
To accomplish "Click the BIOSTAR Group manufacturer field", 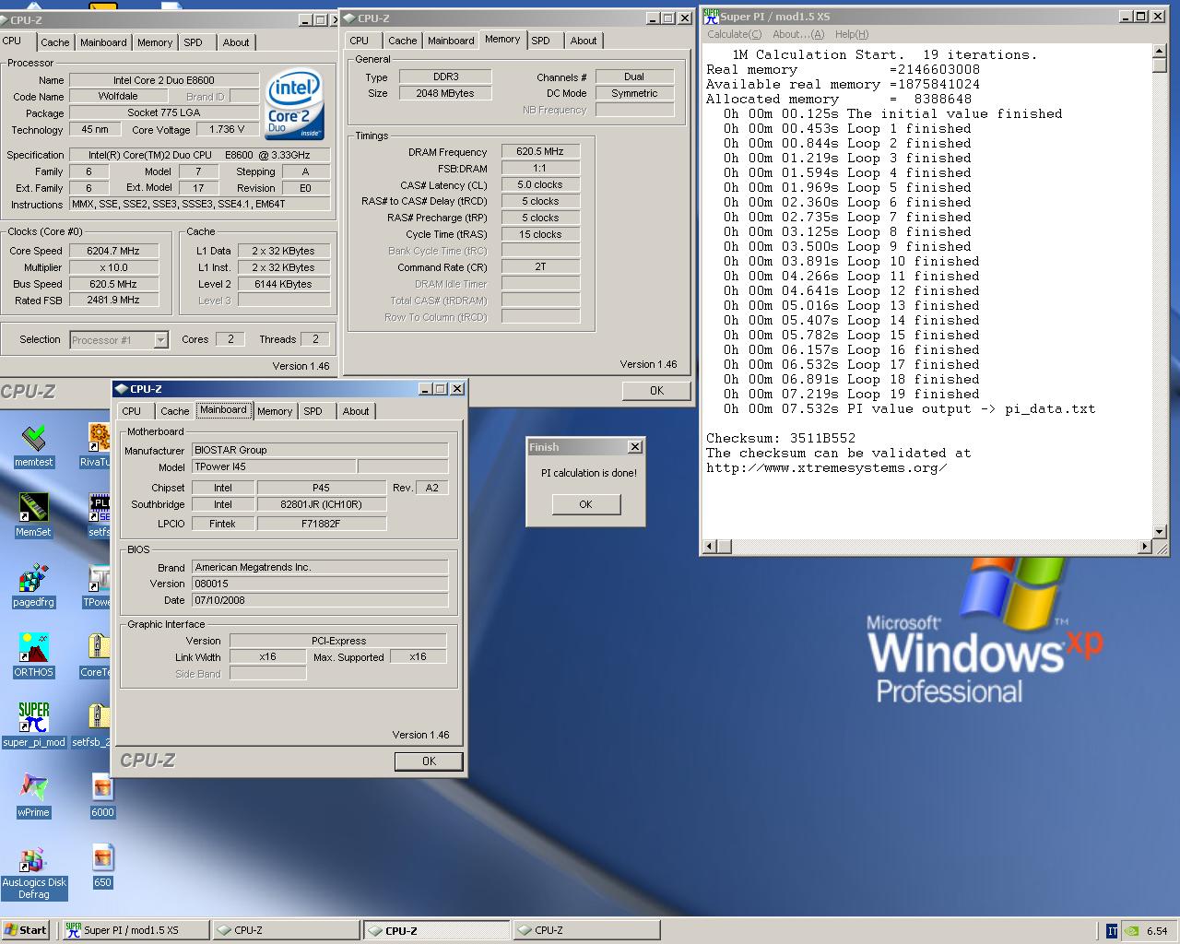I will [x=320, y=450].
